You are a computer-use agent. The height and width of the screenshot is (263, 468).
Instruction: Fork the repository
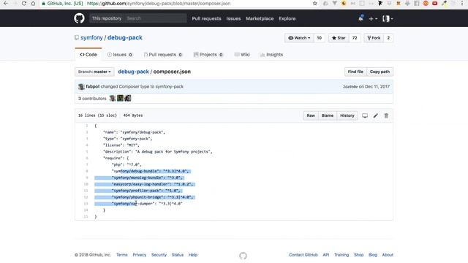pyautogui.click(x=374, y=38)
